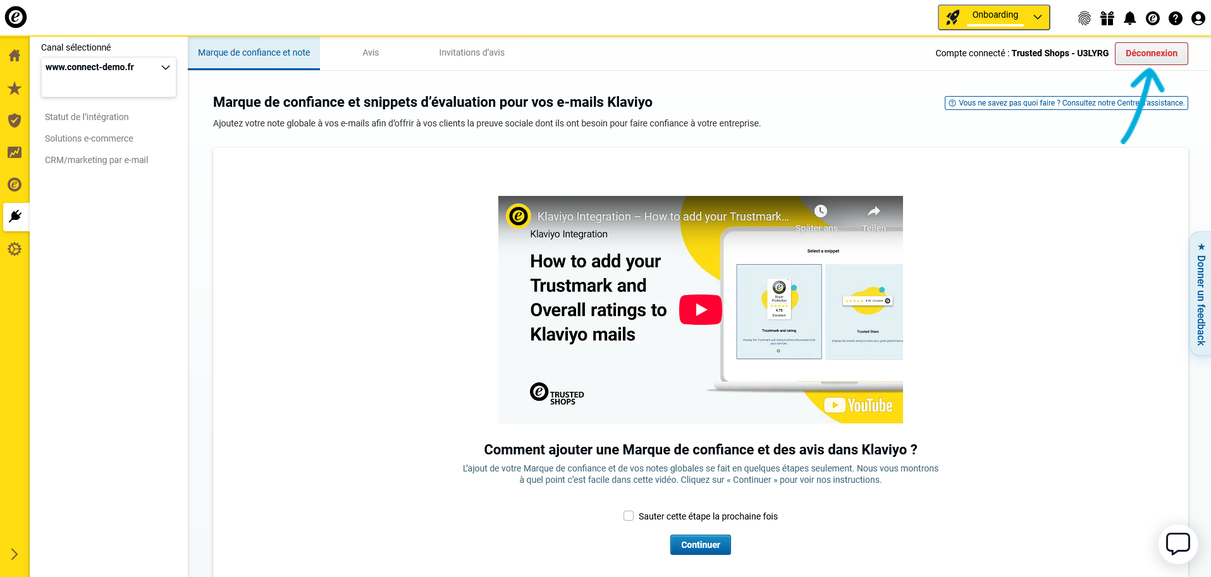
Task: Open the analytics chart sidebar icon
Action: point(15,152)
